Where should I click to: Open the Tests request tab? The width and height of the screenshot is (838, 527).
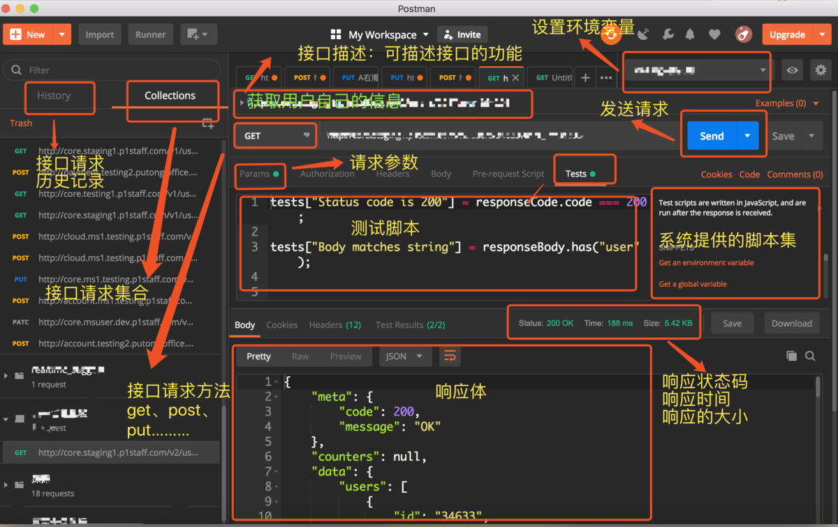[580, 174]
